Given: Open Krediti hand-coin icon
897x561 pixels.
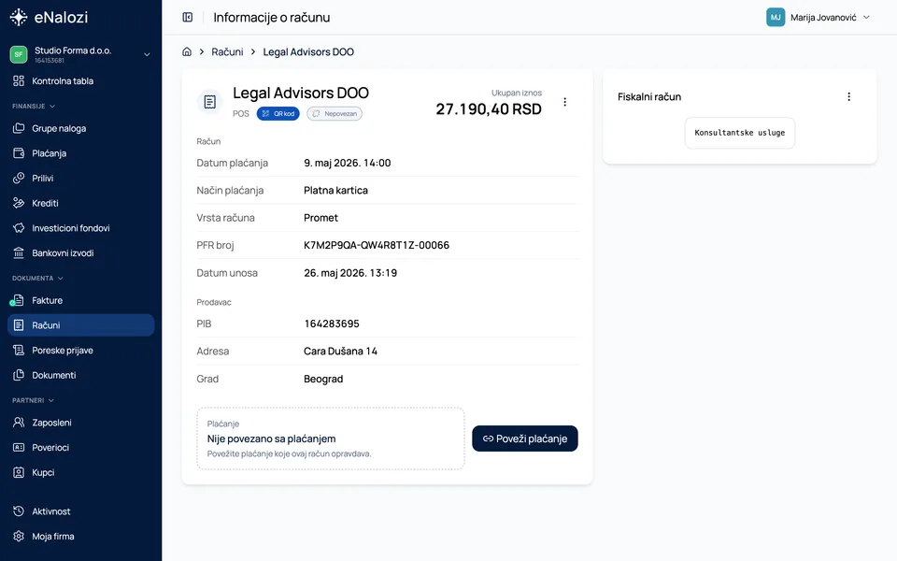Looking at the screenshot, I should pos(19,203).
